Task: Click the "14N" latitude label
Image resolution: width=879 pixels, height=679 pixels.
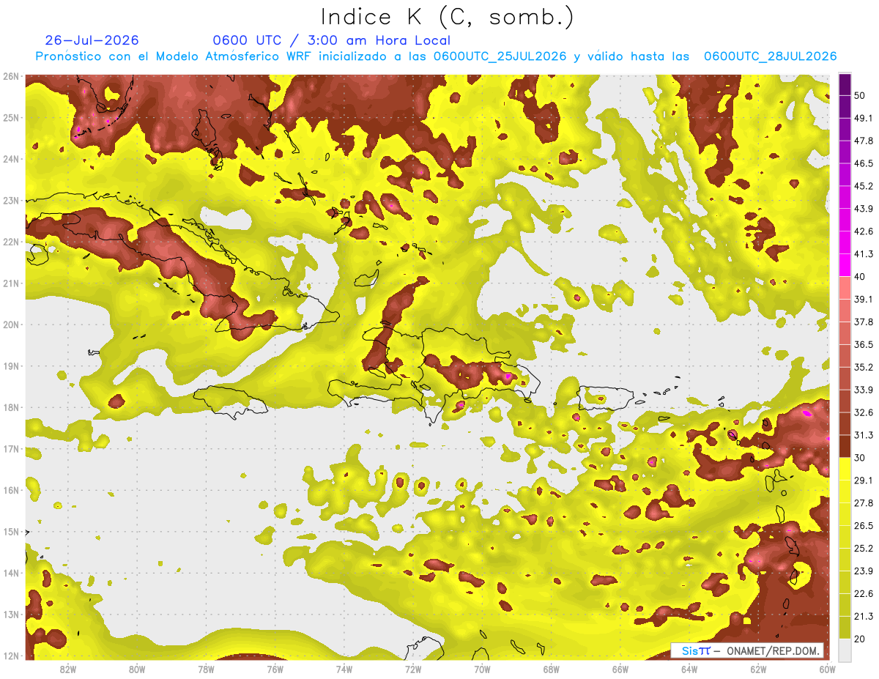Action: pos(11,573)
